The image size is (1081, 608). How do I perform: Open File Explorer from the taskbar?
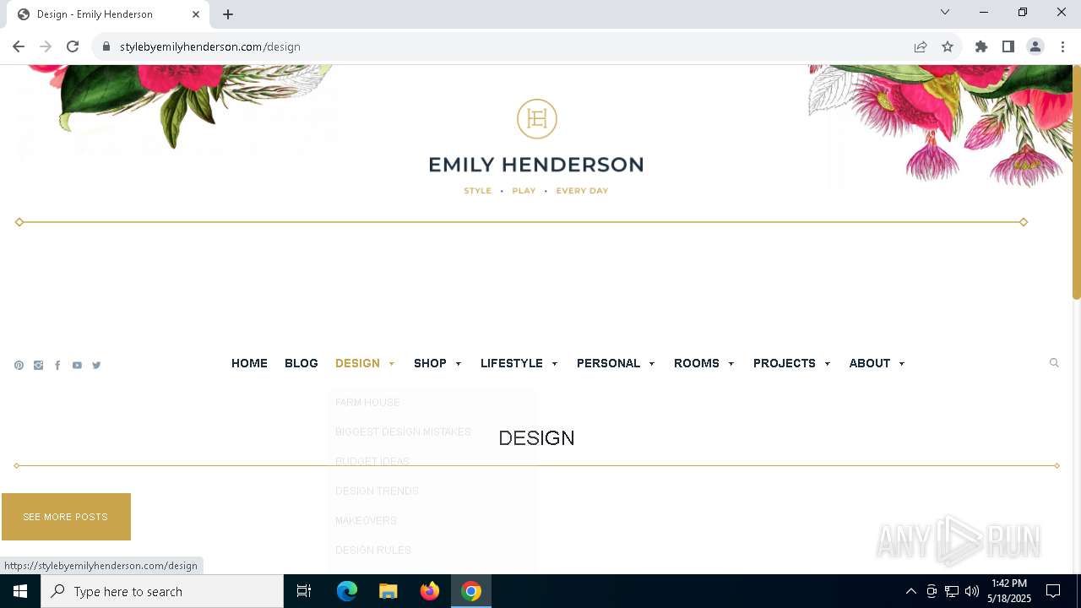pyautogui.click(x=388, y=591)
